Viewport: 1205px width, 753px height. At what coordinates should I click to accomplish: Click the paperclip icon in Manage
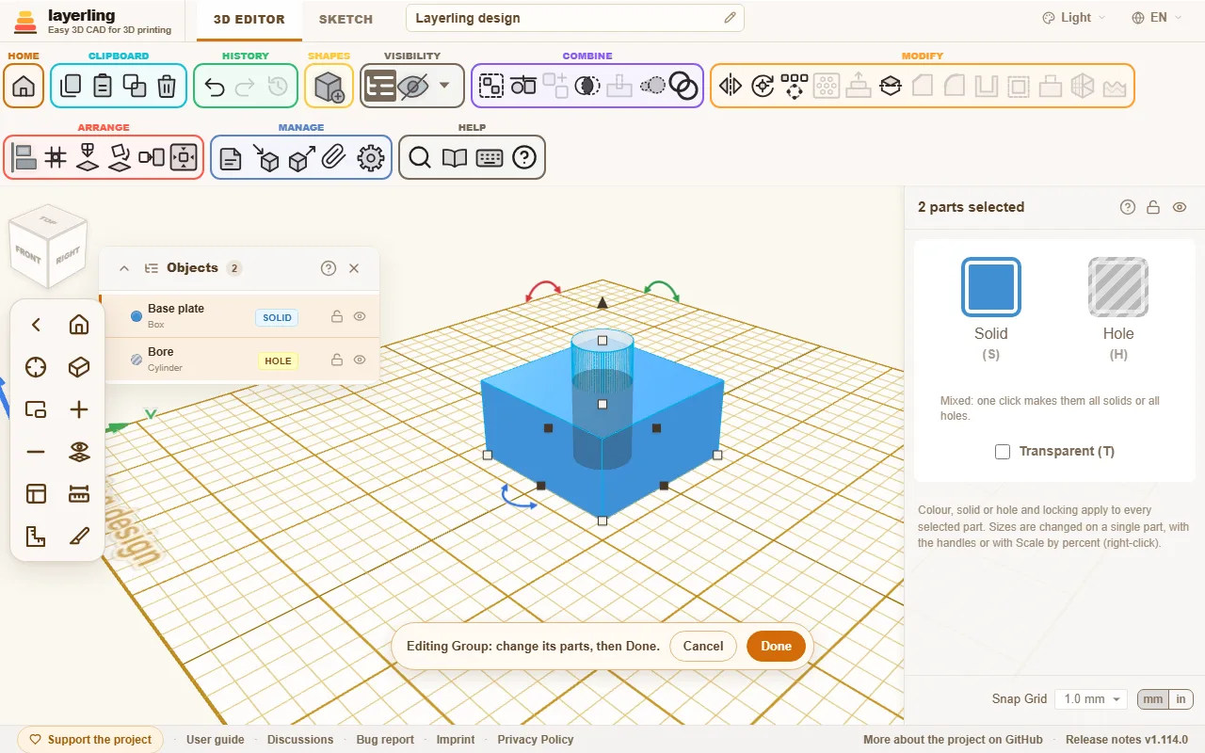point(333,158)
